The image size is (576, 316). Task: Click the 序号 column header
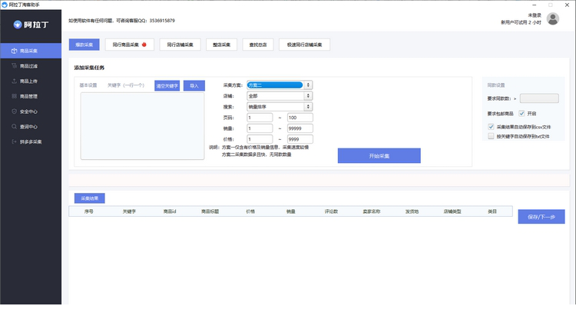click(89, 211)
